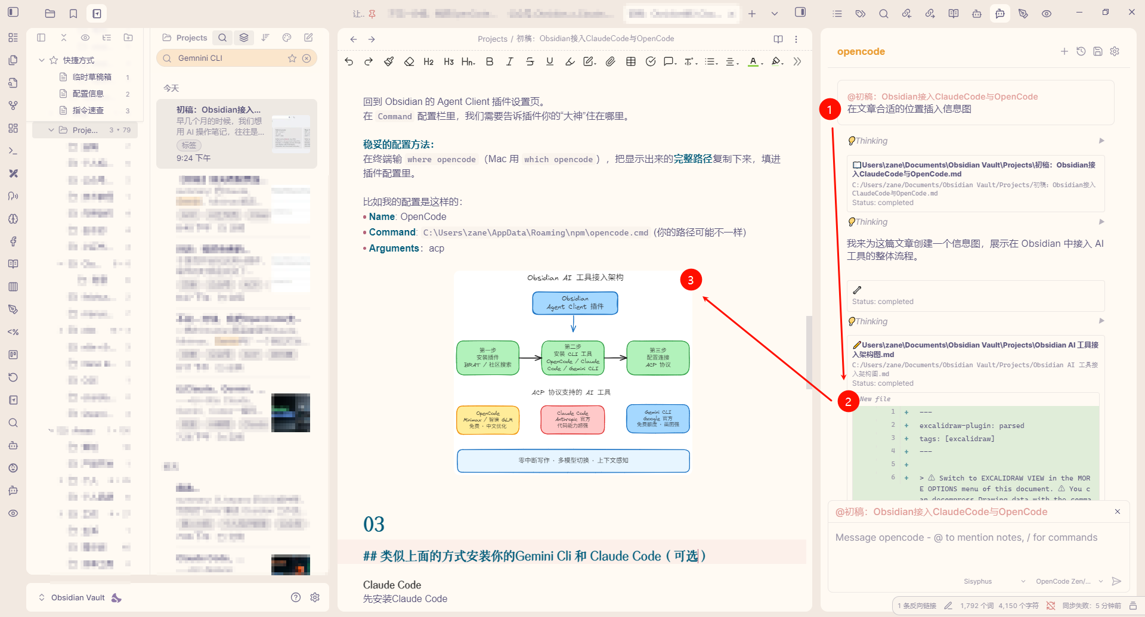
Task: Send the message to opencode
Action: pyautogui.click(x=1117, y=581)
